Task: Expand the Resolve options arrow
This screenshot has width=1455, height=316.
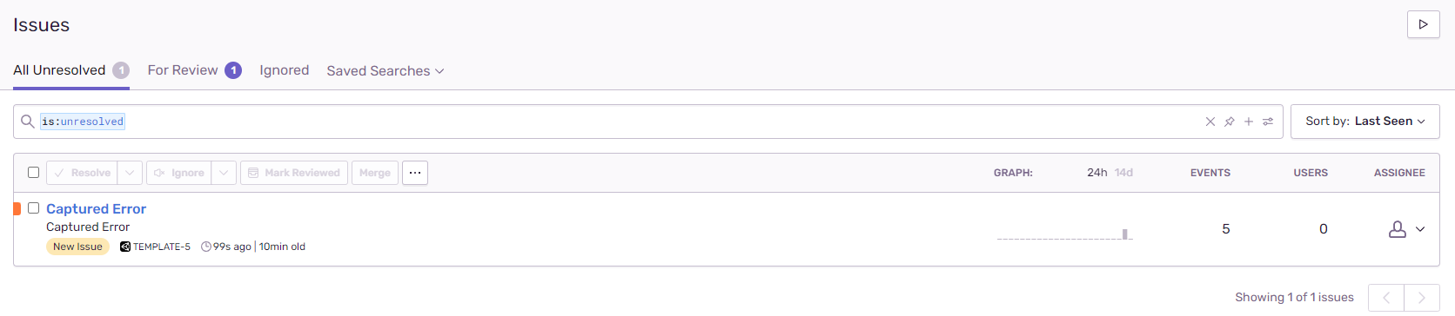Action: pyautogui.click(x=130, y=173)
